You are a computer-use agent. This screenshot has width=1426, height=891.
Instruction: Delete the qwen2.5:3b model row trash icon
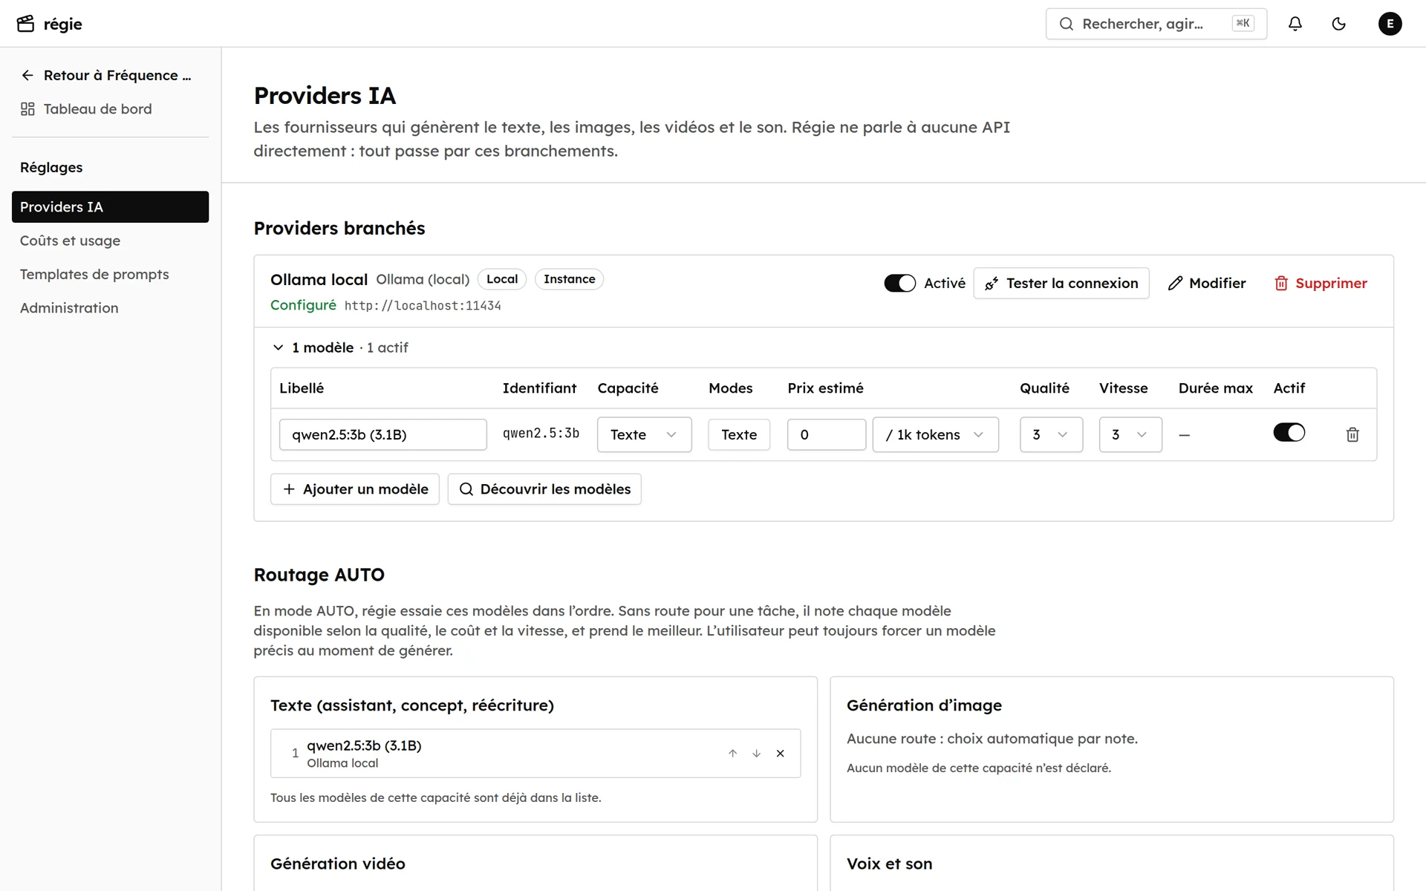pyautogui.click(x=1352, y=434)
